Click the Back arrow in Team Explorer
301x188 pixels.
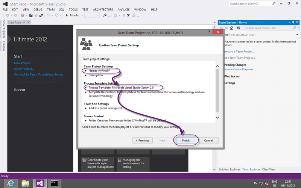[221, 28]
